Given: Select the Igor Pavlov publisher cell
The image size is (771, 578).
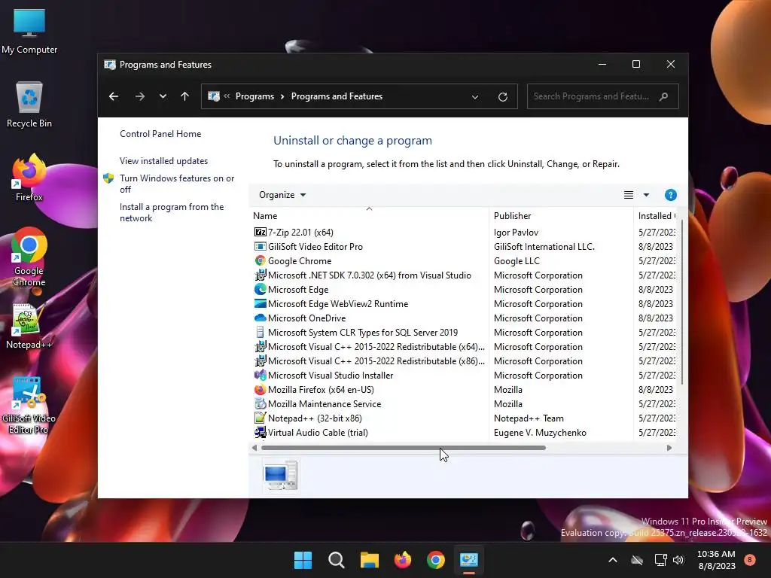Looking at the screenshot, I should click(x=516, y=232).
